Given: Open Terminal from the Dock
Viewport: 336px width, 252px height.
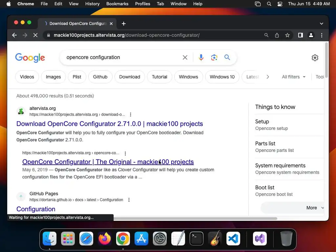Looking at the screenshot, I should coord(197,239).
